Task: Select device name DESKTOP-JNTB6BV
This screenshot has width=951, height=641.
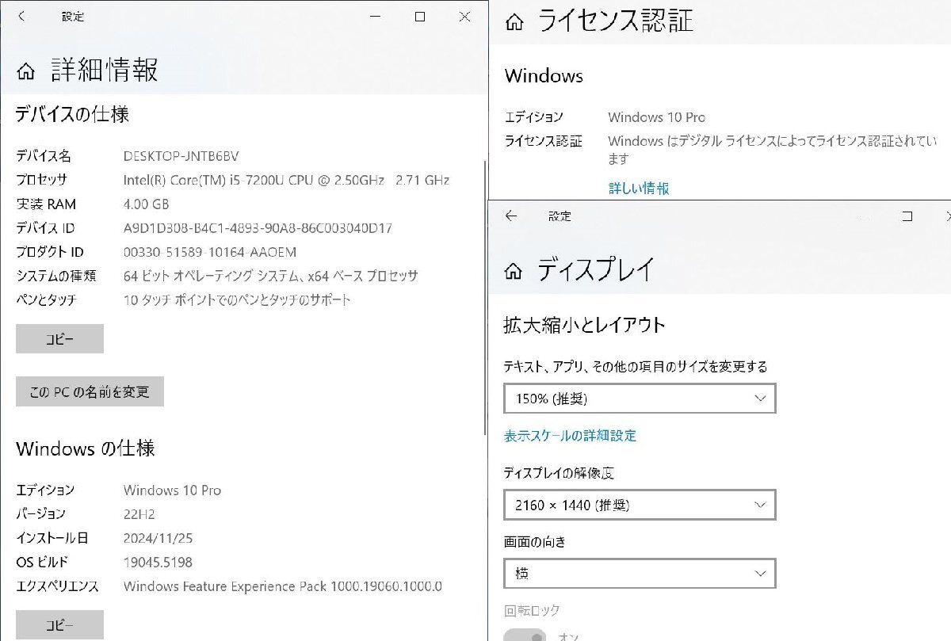Action: pyautogui.click(x=181, y=156)
